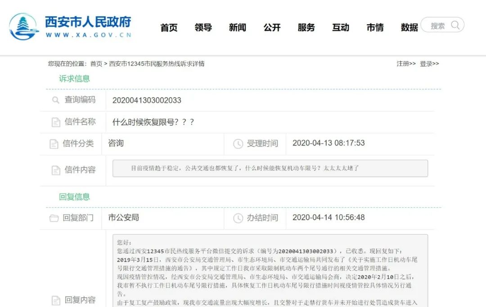Click the document icon beside 回复内容

coord(56,300)
